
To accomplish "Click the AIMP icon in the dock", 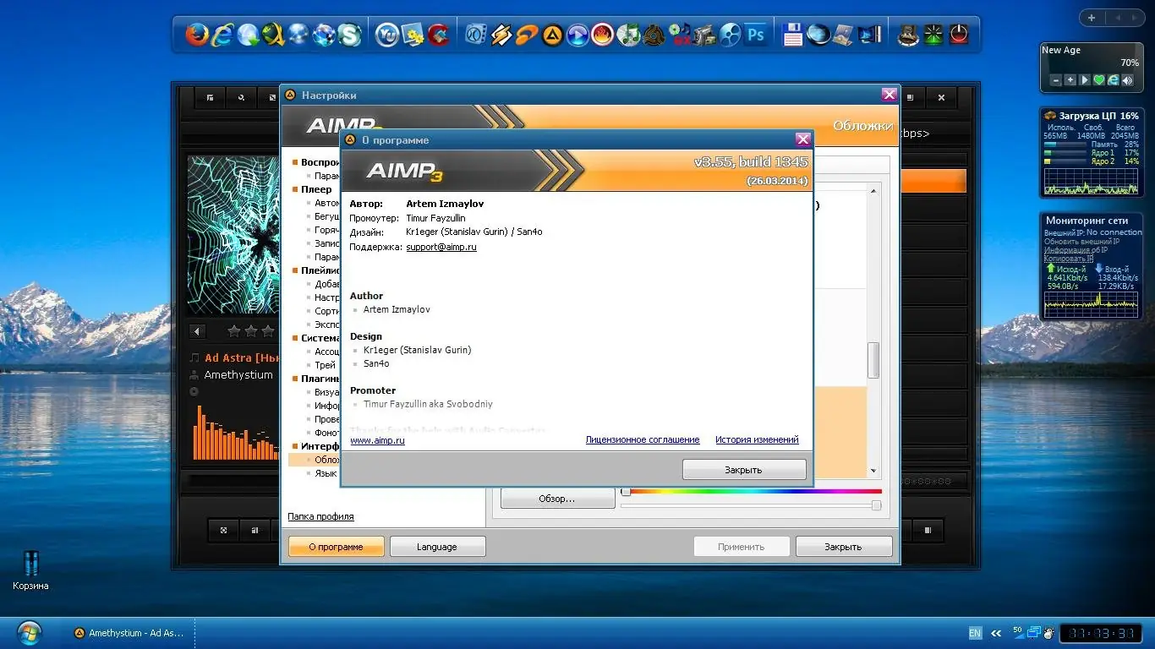I will (x=552, y=35).
